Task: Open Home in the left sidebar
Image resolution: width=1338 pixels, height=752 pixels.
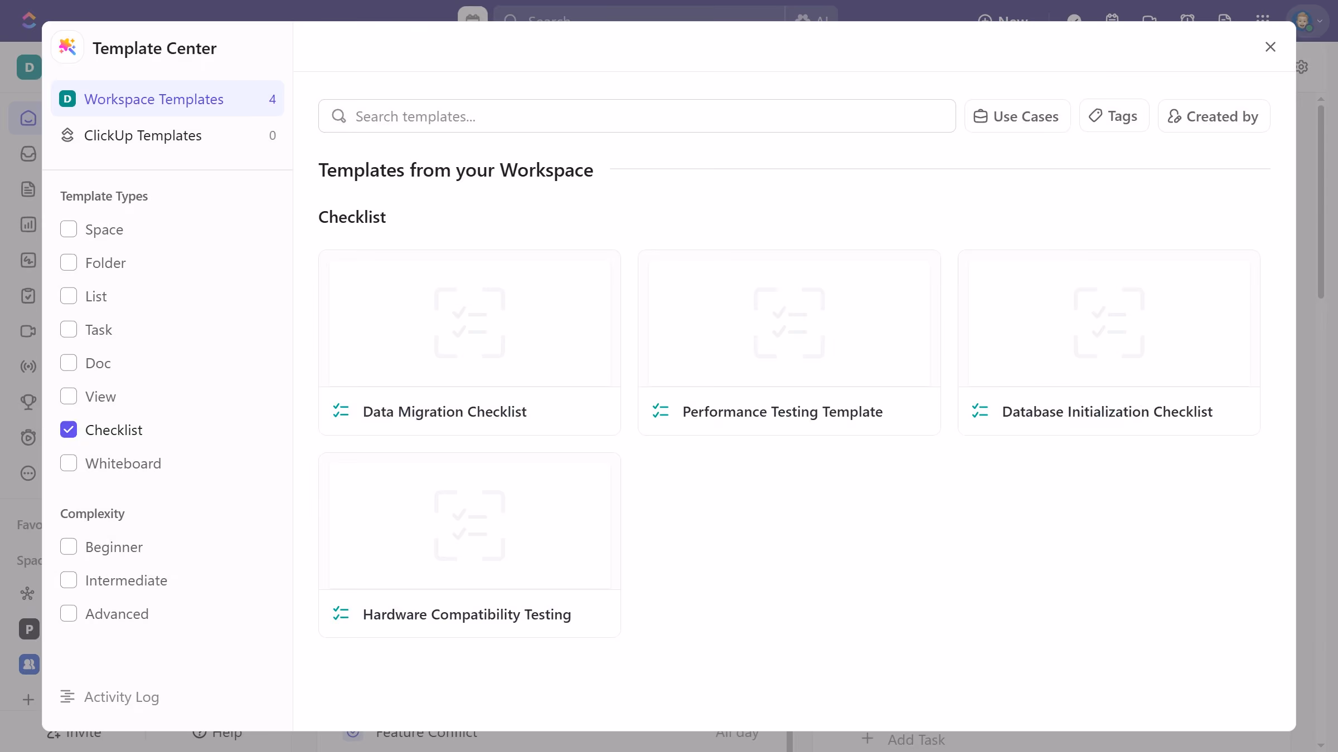Action: tap(28, 118)
